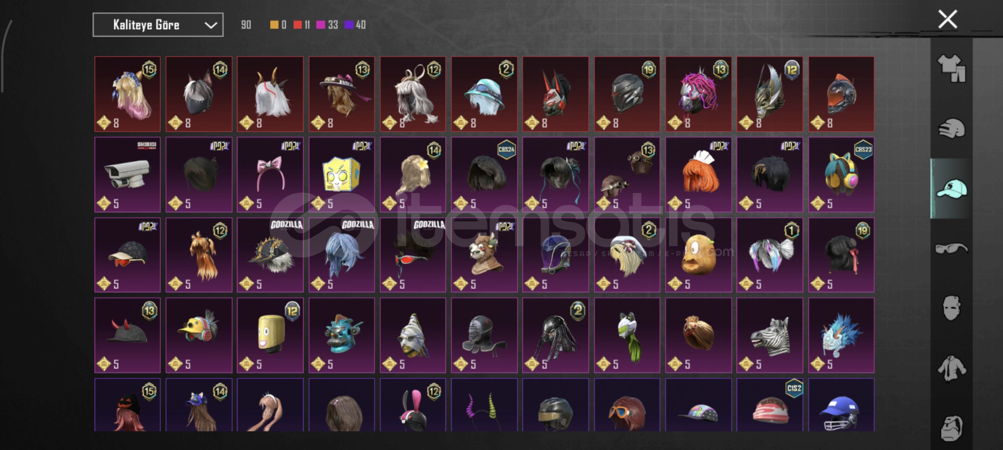Open the backpack category icon

tap(952, 428)
